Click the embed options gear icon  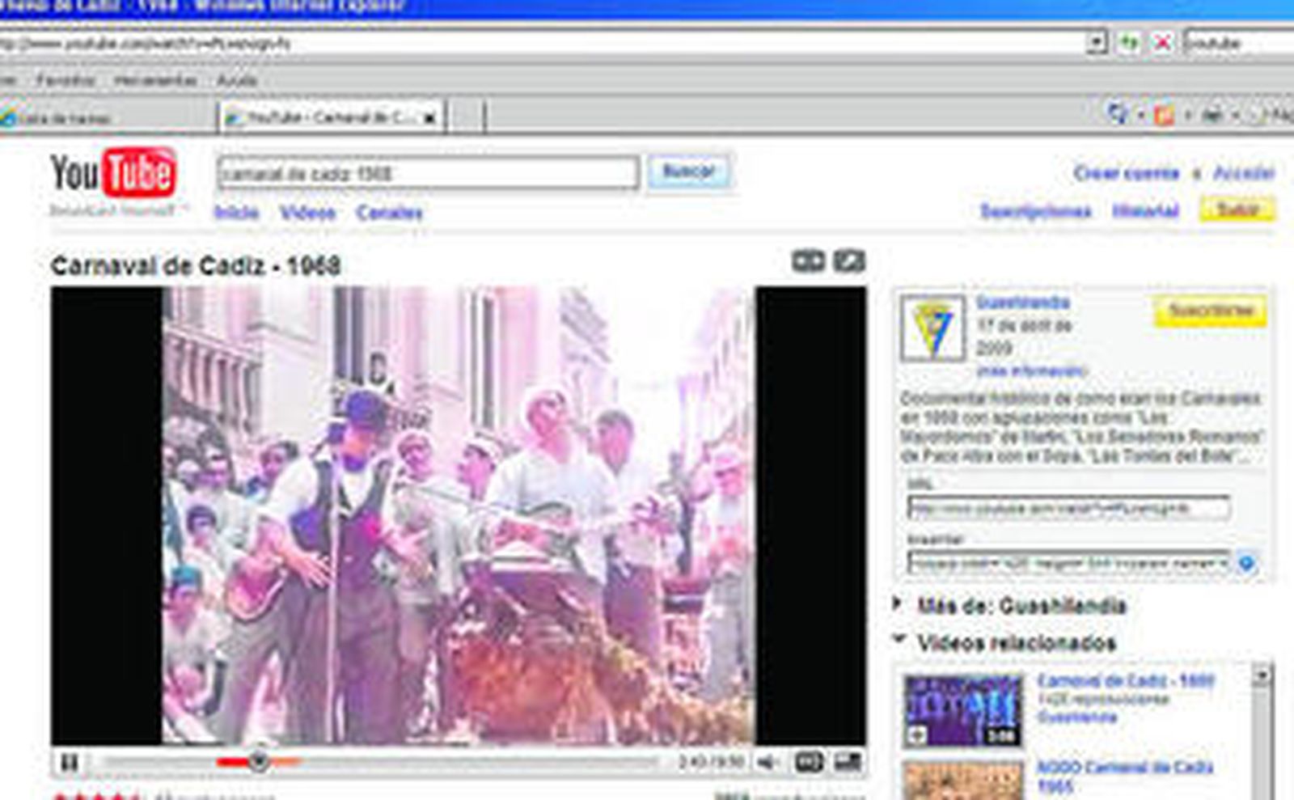(x=1246, y=563)
